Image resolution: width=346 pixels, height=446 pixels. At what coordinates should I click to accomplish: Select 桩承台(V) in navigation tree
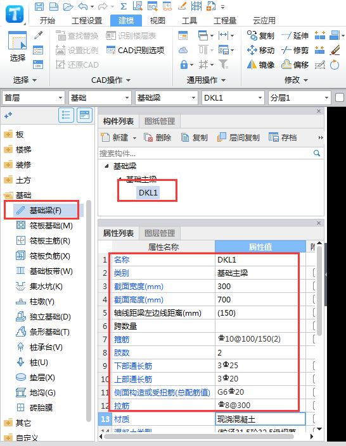(x=39, y=347)
